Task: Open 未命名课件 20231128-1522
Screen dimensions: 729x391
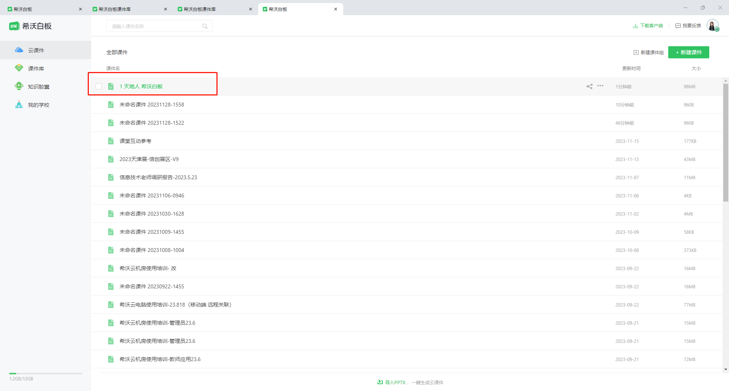Action: tap(151, 123)
